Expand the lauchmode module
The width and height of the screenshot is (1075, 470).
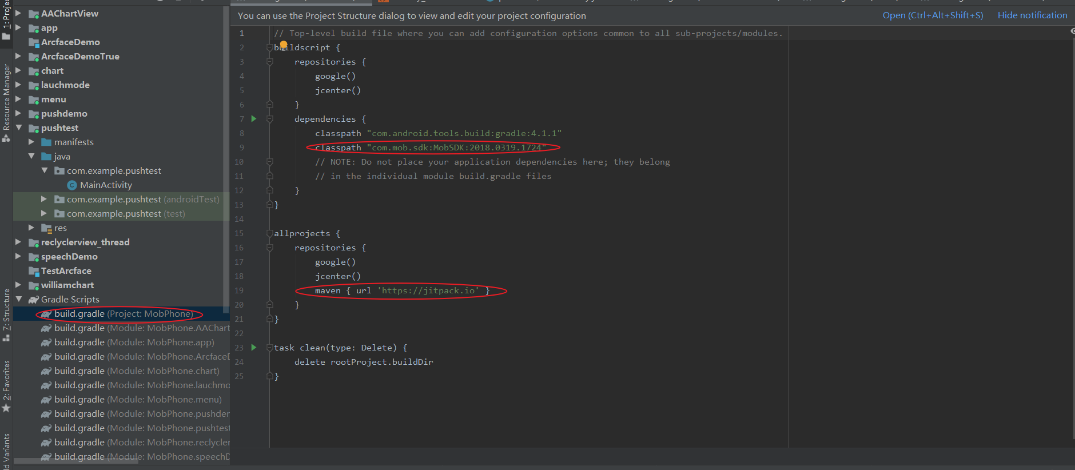(x=18, y=85)
